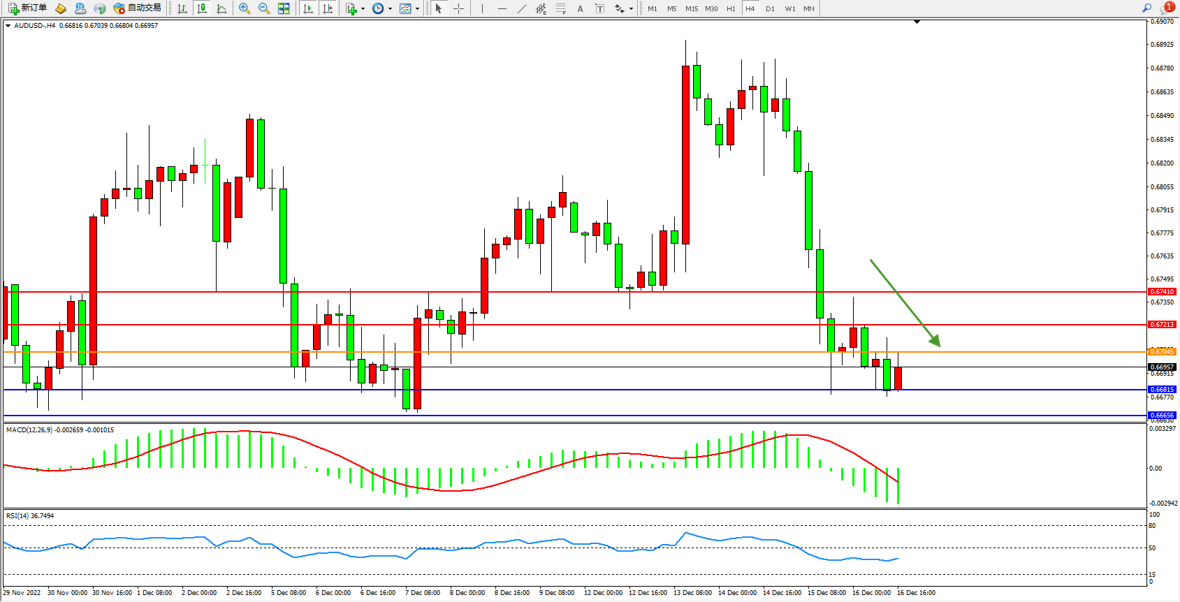Toggle chart shift icon
Viewport: 1180px width, 602px height.
(328, 8)
